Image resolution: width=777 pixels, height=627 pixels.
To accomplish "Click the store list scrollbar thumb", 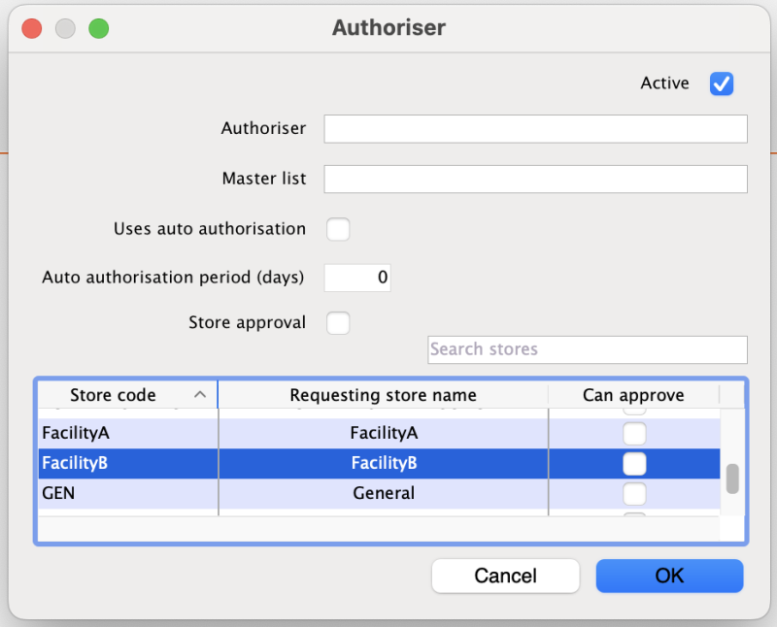I will pyautogui.click(x=732, y=478).
